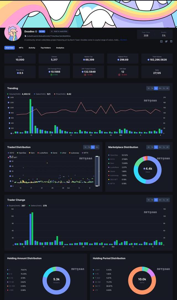Screen dimensions: 177x300
Task: Click bottom handle of scatter zoom slider
Action: tap(97, 185)
